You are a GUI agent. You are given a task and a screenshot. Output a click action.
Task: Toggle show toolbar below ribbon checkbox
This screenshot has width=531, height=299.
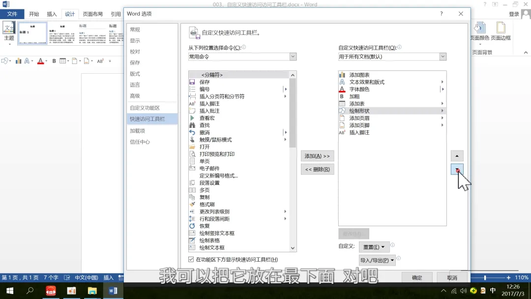191,259
